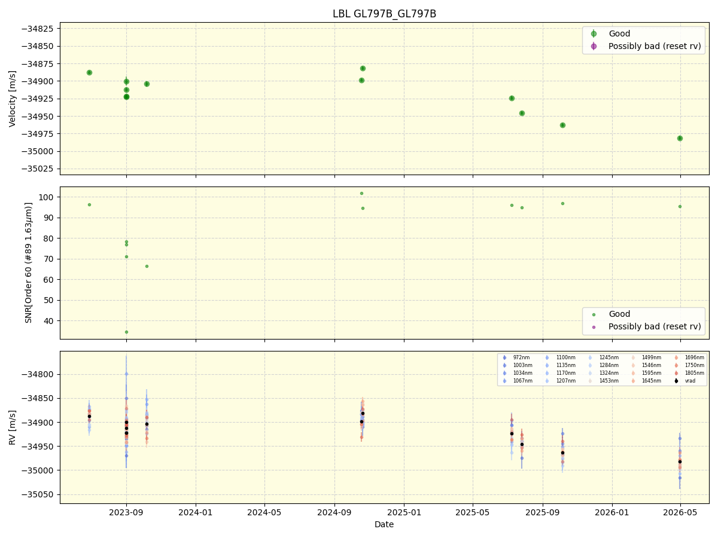This screenshot has width=718, height=538.
Task: Select the 1453nm legend entry
Action: 603,381
